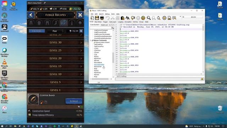Click the Copper Band ring thumbnail
The height and width of the screenshot is (128, 227).
33,99
